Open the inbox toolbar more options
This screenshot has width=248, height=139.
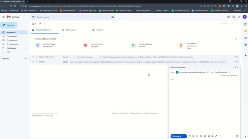(x=45, y=24)
